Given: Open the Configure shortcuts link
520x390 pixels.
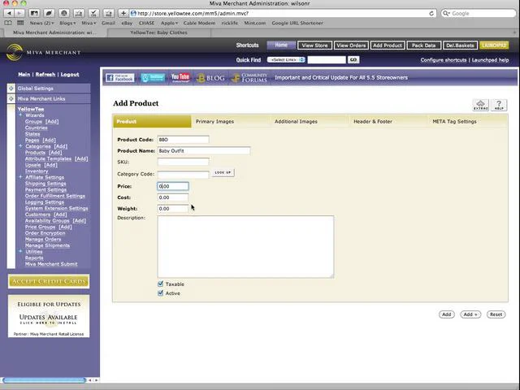Looking at the screenshot, I should click(444, 60).
